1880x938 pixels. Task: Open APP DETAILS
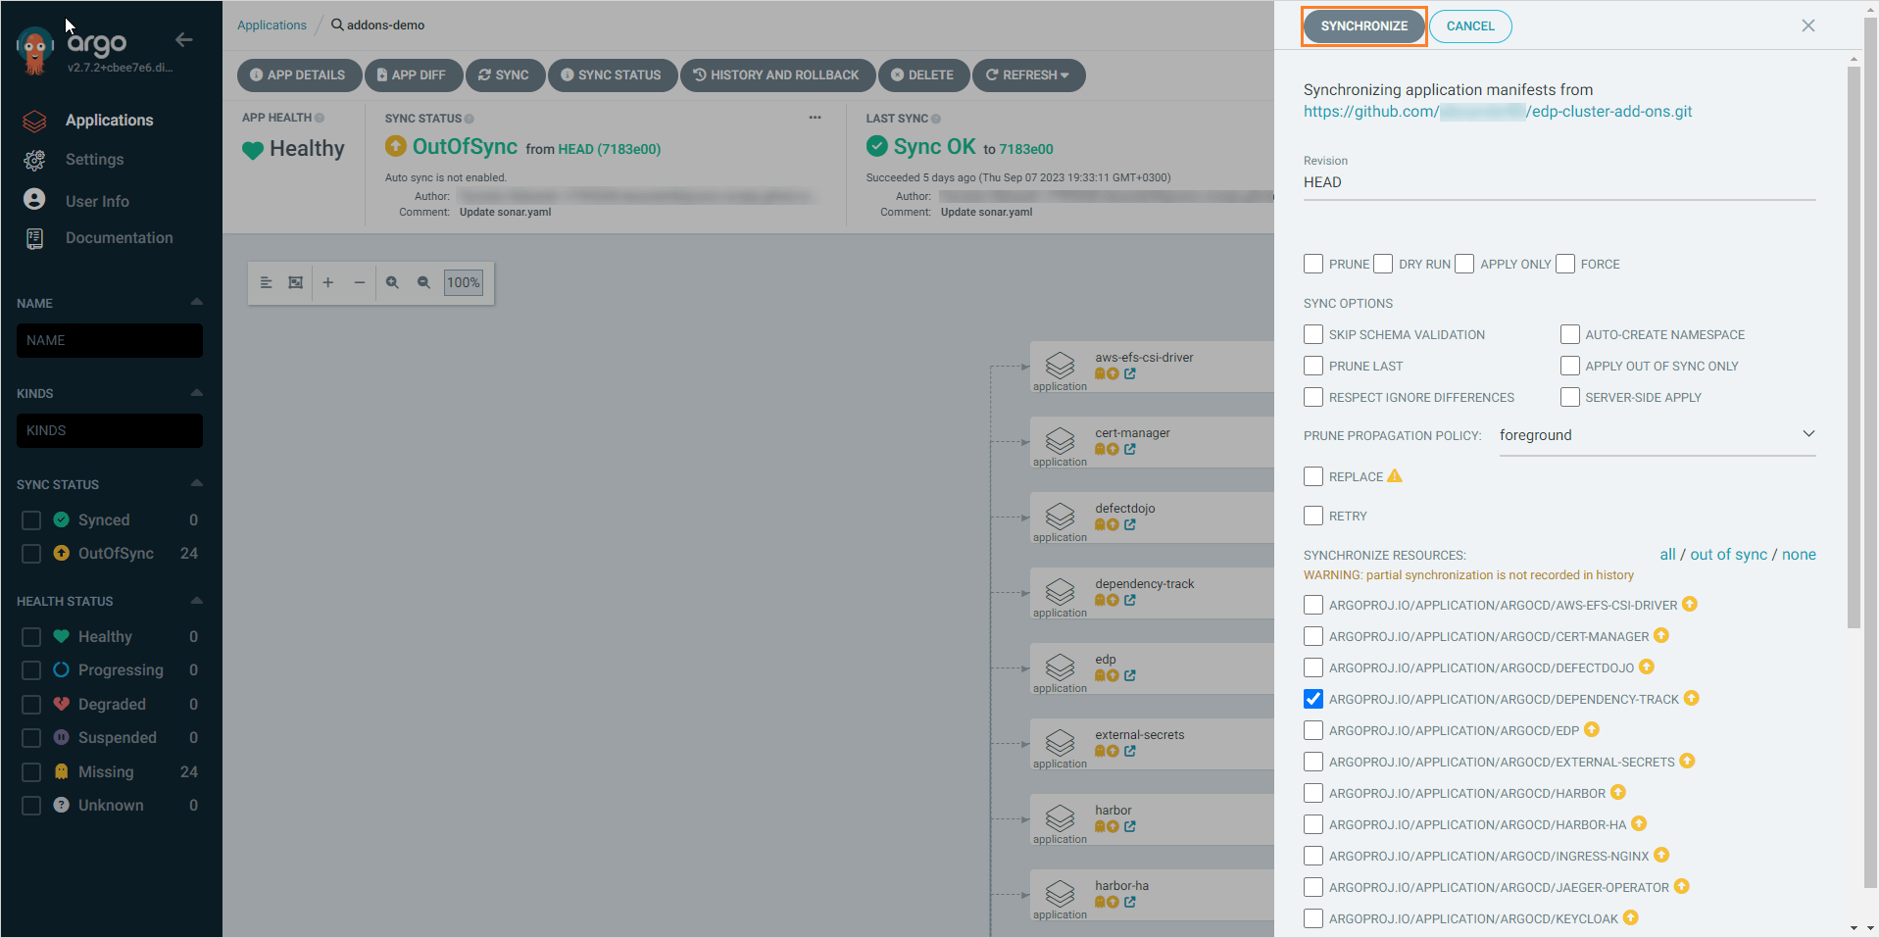click(298, 75)
